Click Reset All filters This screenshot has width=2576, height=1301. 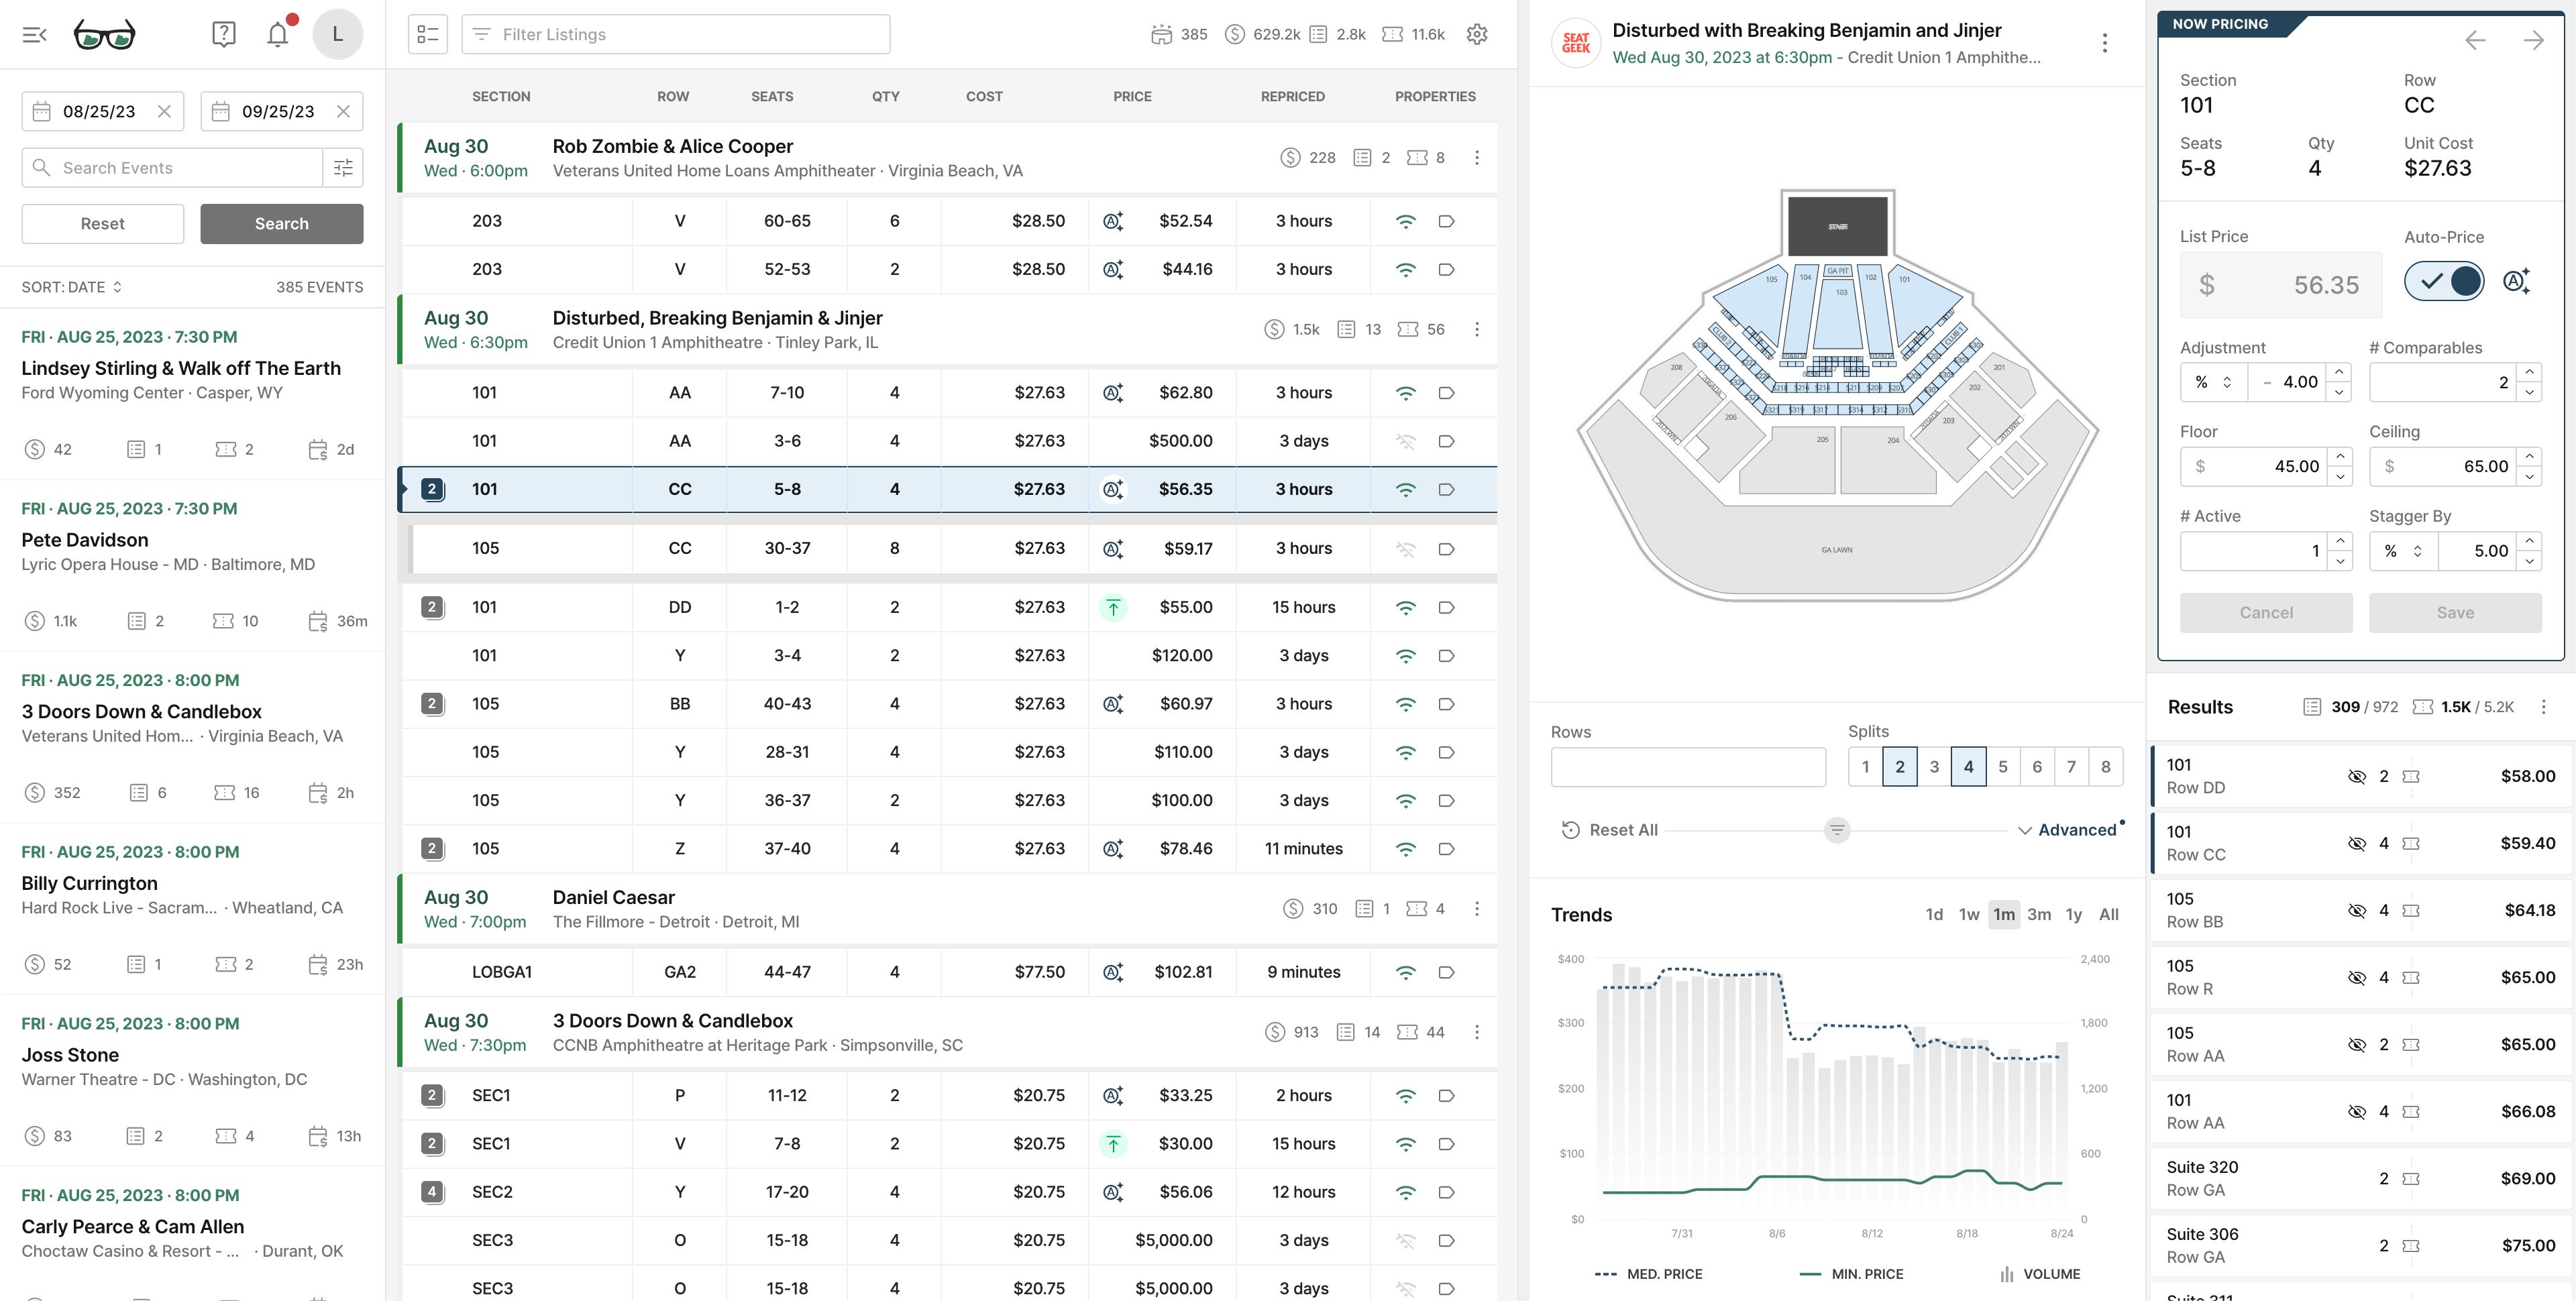coord(1610,830)
